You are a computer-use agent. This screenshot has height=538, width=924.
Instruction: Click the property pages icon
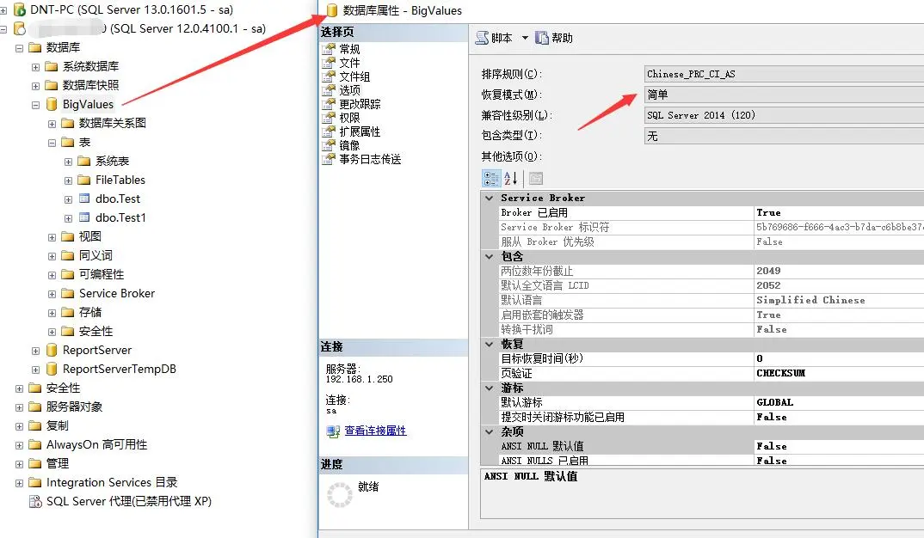click(536, 179)
